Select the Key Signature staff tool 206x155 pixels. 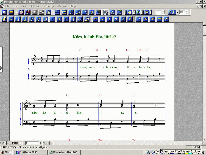tap(57, 12)
